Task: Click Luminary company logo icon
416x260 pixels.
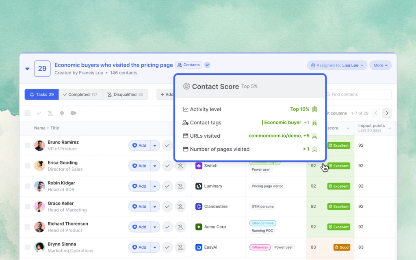Action: [199, 186]
